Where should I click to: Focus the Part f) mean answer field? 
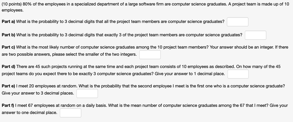pyautogui.click(x=70, y=113)
